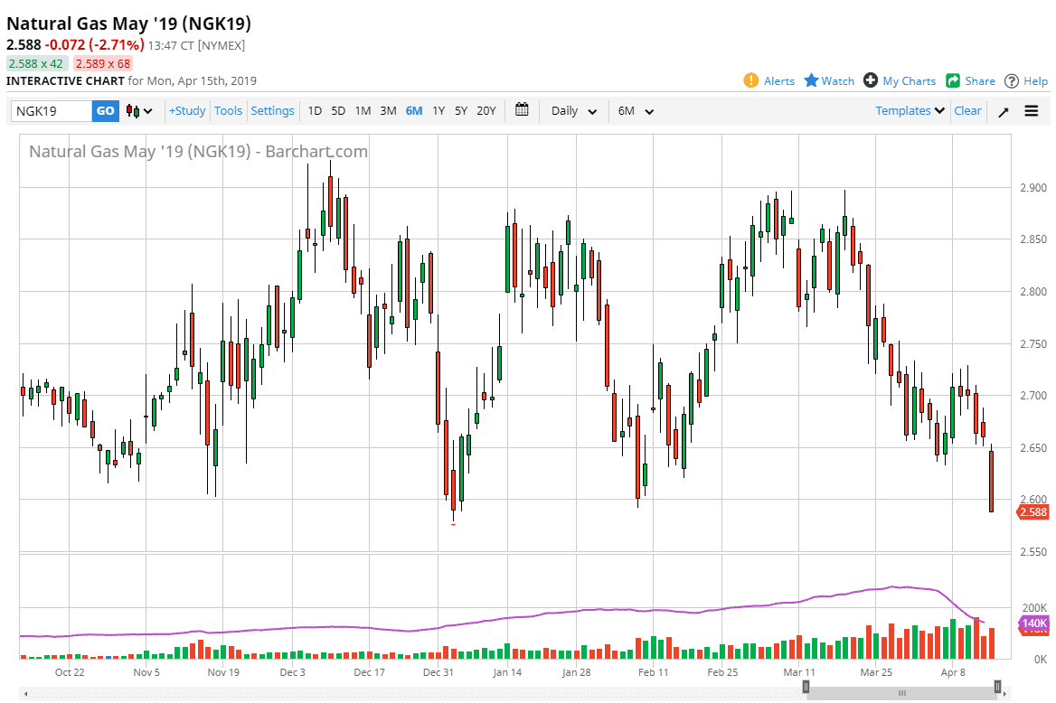Screen dimensions: 1056x703
Task: Switch chart range to 1Y
Action: pos(438,111)
